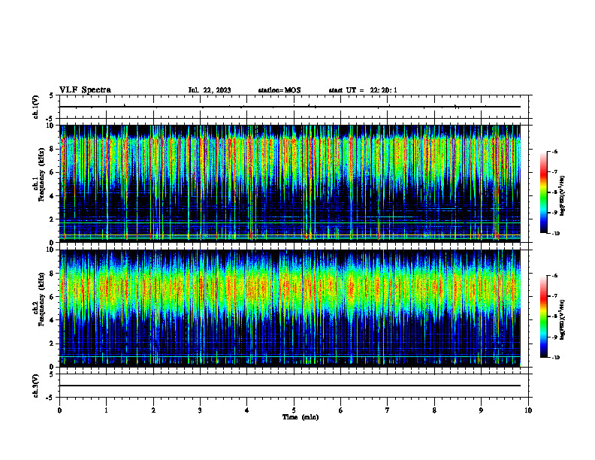Click time axis tick label "10"
Viewport: 595px width, 460px height.
pos(528,410)
